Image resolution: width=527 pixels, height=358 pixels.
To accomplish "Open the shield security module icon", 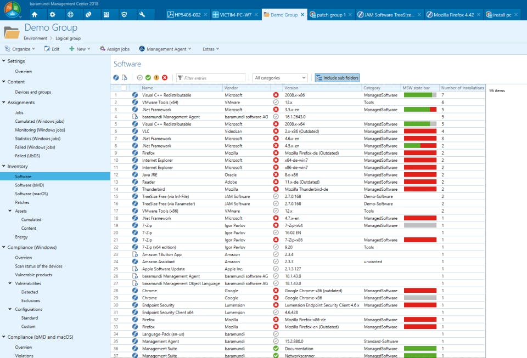I will pyautogui.click(x=124, y=15).
